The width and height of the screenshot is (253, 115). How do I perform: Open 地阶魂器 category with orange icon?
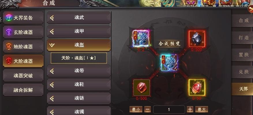pos(23,47)
